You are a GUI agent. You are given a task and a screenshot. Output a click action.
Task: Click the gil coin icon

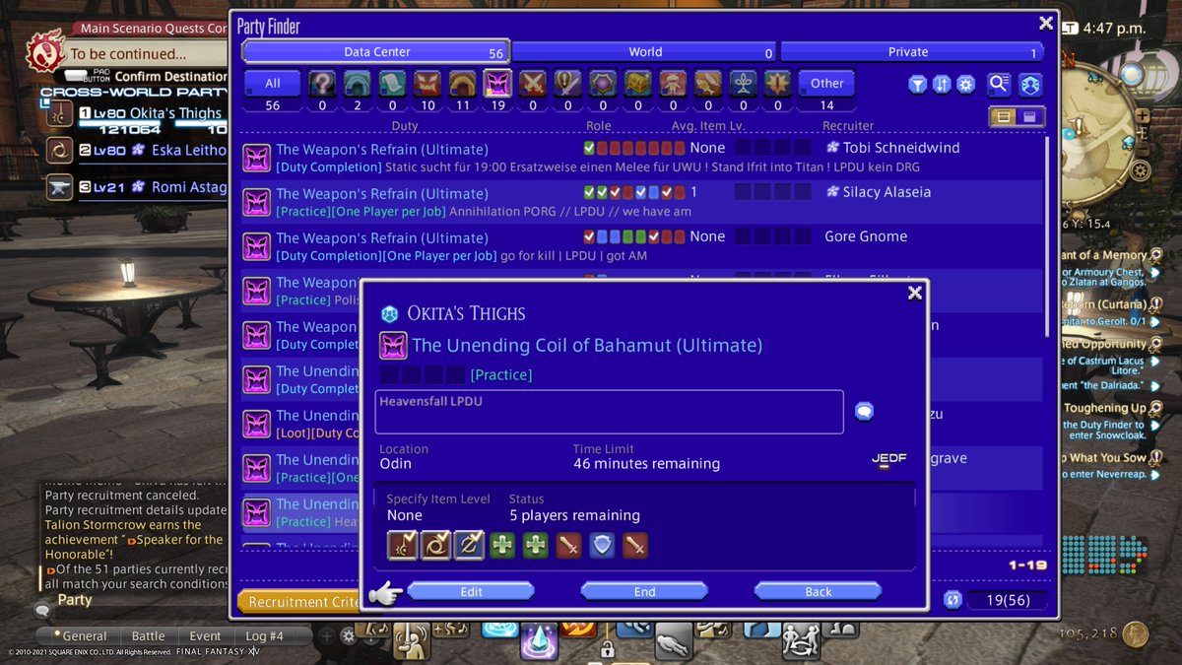tap(1135, 633)
